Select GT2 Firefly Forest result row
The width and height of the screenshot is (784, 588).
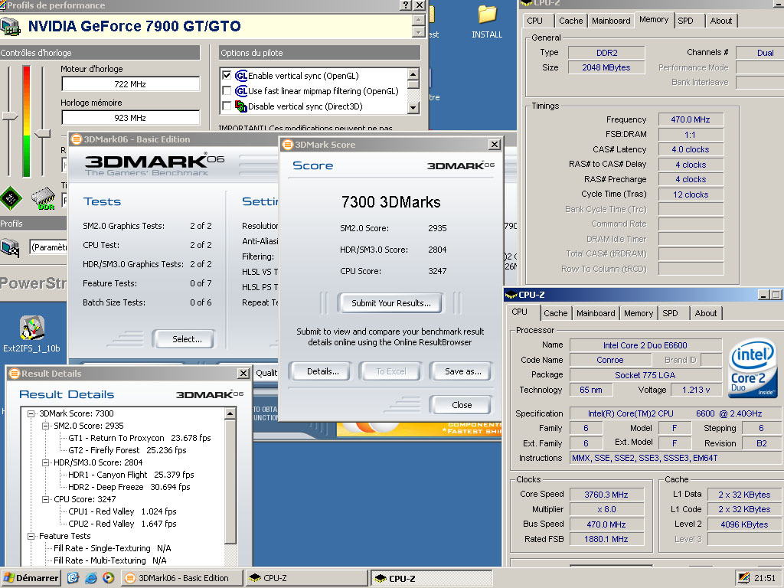click(x=127, y=450)
